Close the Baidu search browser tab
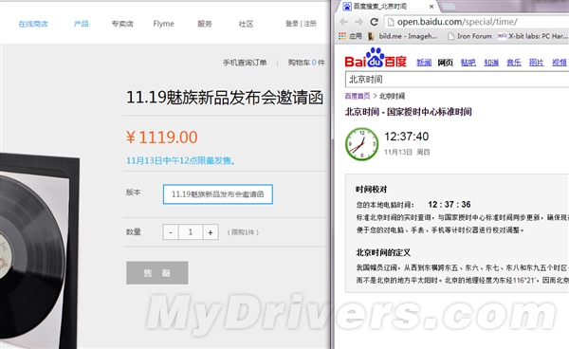This screenshot has height=349, width=569. click(431, 7)
